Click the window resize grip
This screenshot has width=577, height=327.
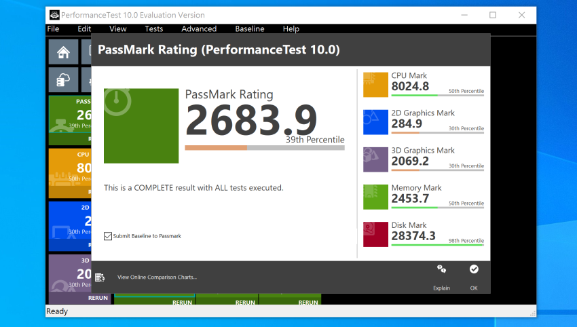pos(532,313)
